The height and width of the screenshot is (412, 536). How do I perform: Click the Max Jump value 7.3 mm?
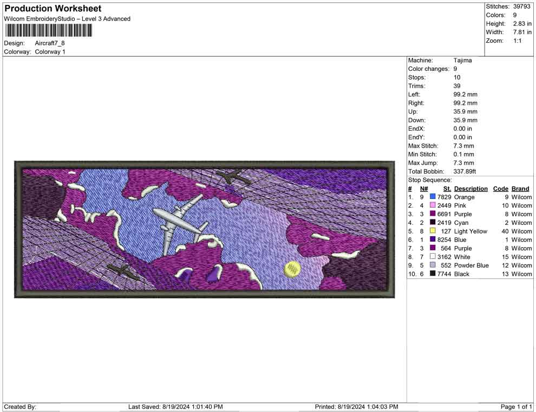click(x=464, y=163)
